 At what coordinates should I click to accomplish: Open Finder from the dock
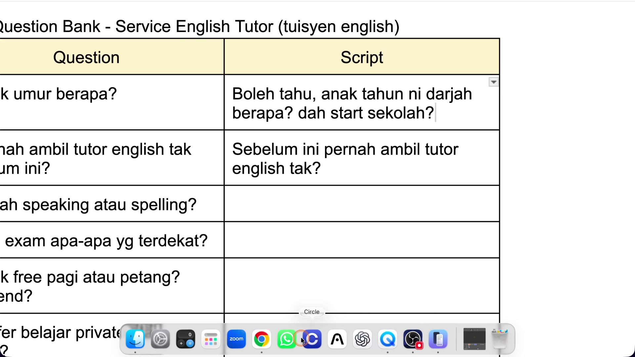coord(135,339)
